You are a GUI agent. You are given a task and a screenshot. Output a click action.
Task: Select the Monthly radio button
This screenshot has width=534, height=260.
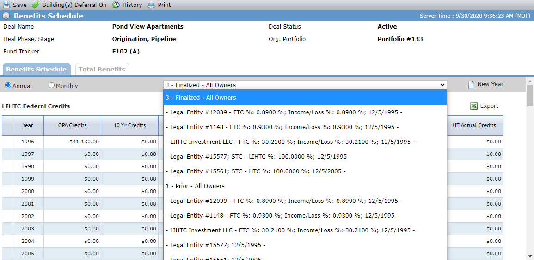[x=51, y=85]
